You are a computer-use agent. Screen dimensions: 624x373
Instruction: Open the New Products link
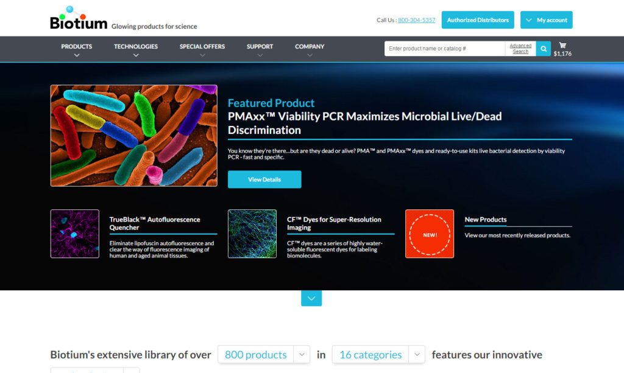click(x=486, y=219)
